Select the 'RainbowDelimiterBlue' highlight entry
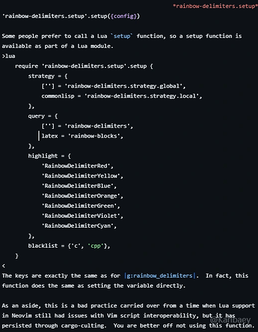This screenshot has width=258, height=332. pos(79,186)
